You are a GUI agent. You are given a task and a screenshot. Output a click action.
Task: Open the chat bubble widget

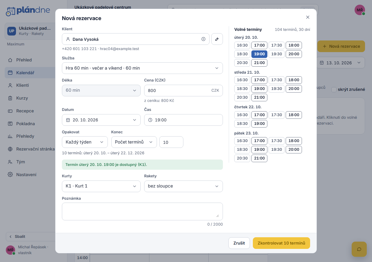click(359, 249)
